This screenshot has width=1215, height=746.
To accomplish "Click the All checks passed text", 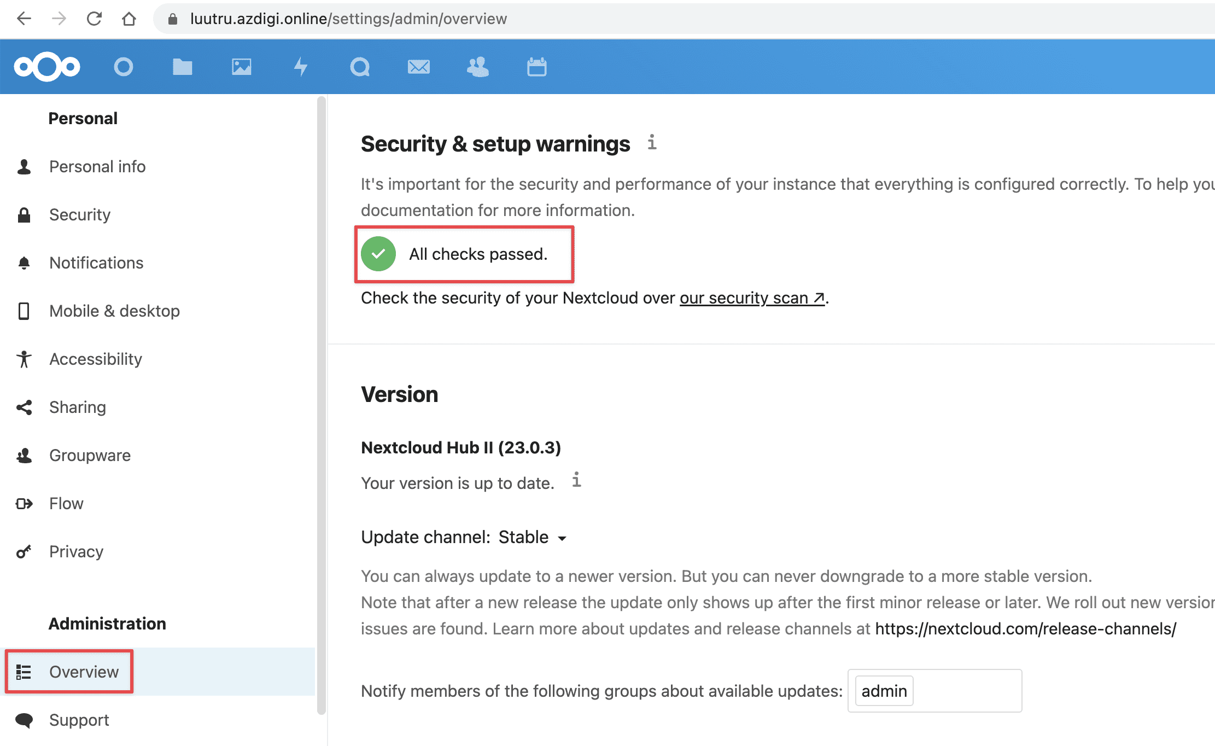I will tap(478, 254).
